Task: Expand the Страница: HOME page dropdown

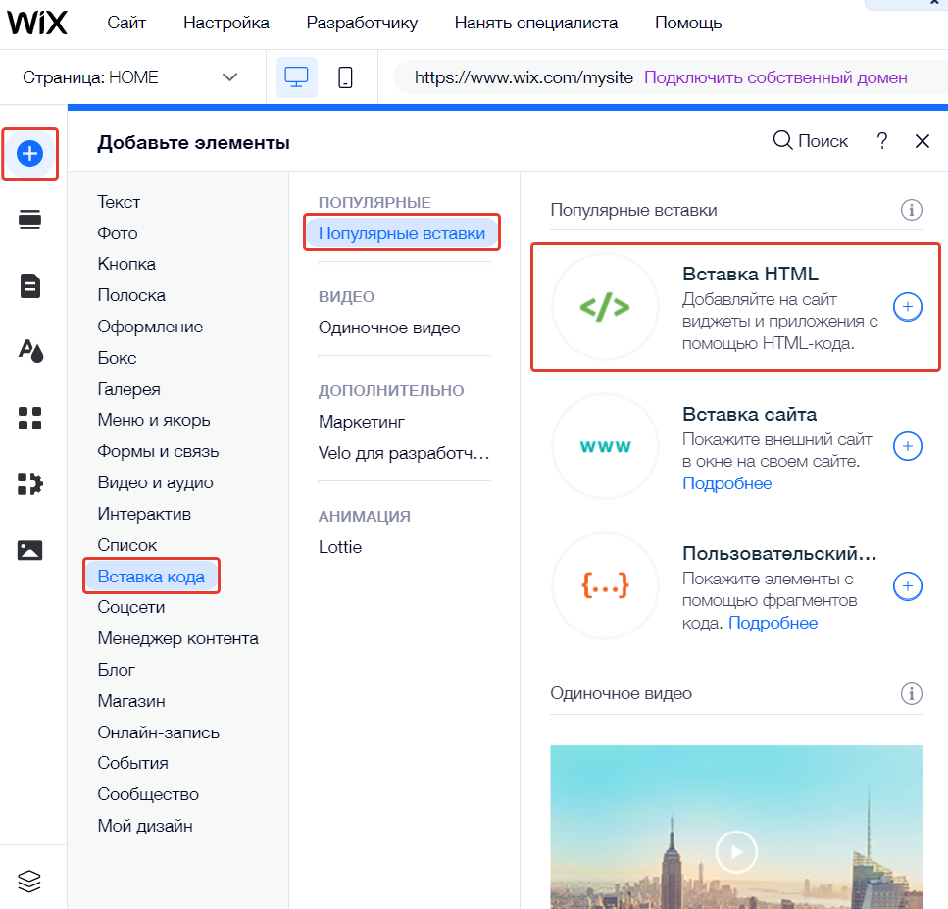Action: tap(130, 77)
